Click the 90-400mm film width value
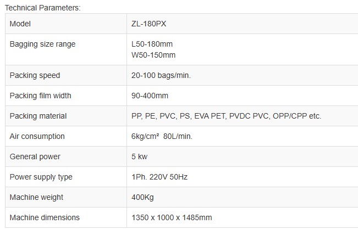358x235 pixels. (150, 96)
